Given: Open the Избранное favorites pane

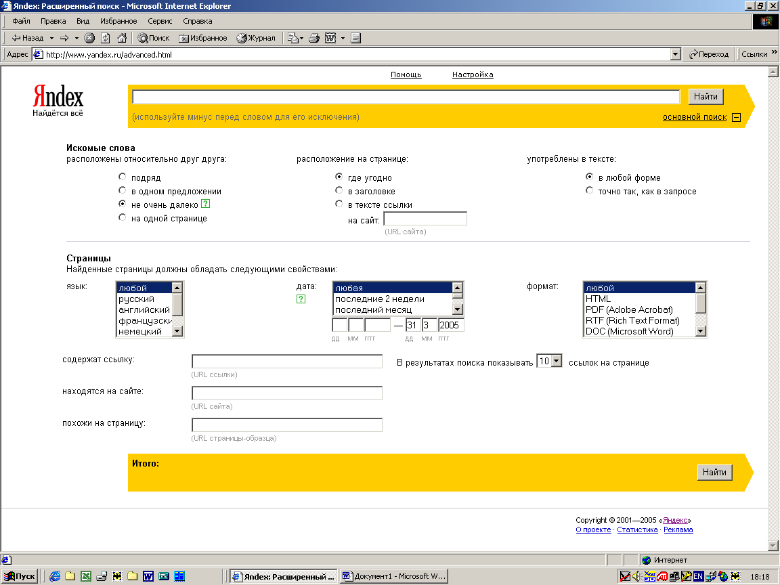Looking at the screenshot, I should tap(203, 38).
